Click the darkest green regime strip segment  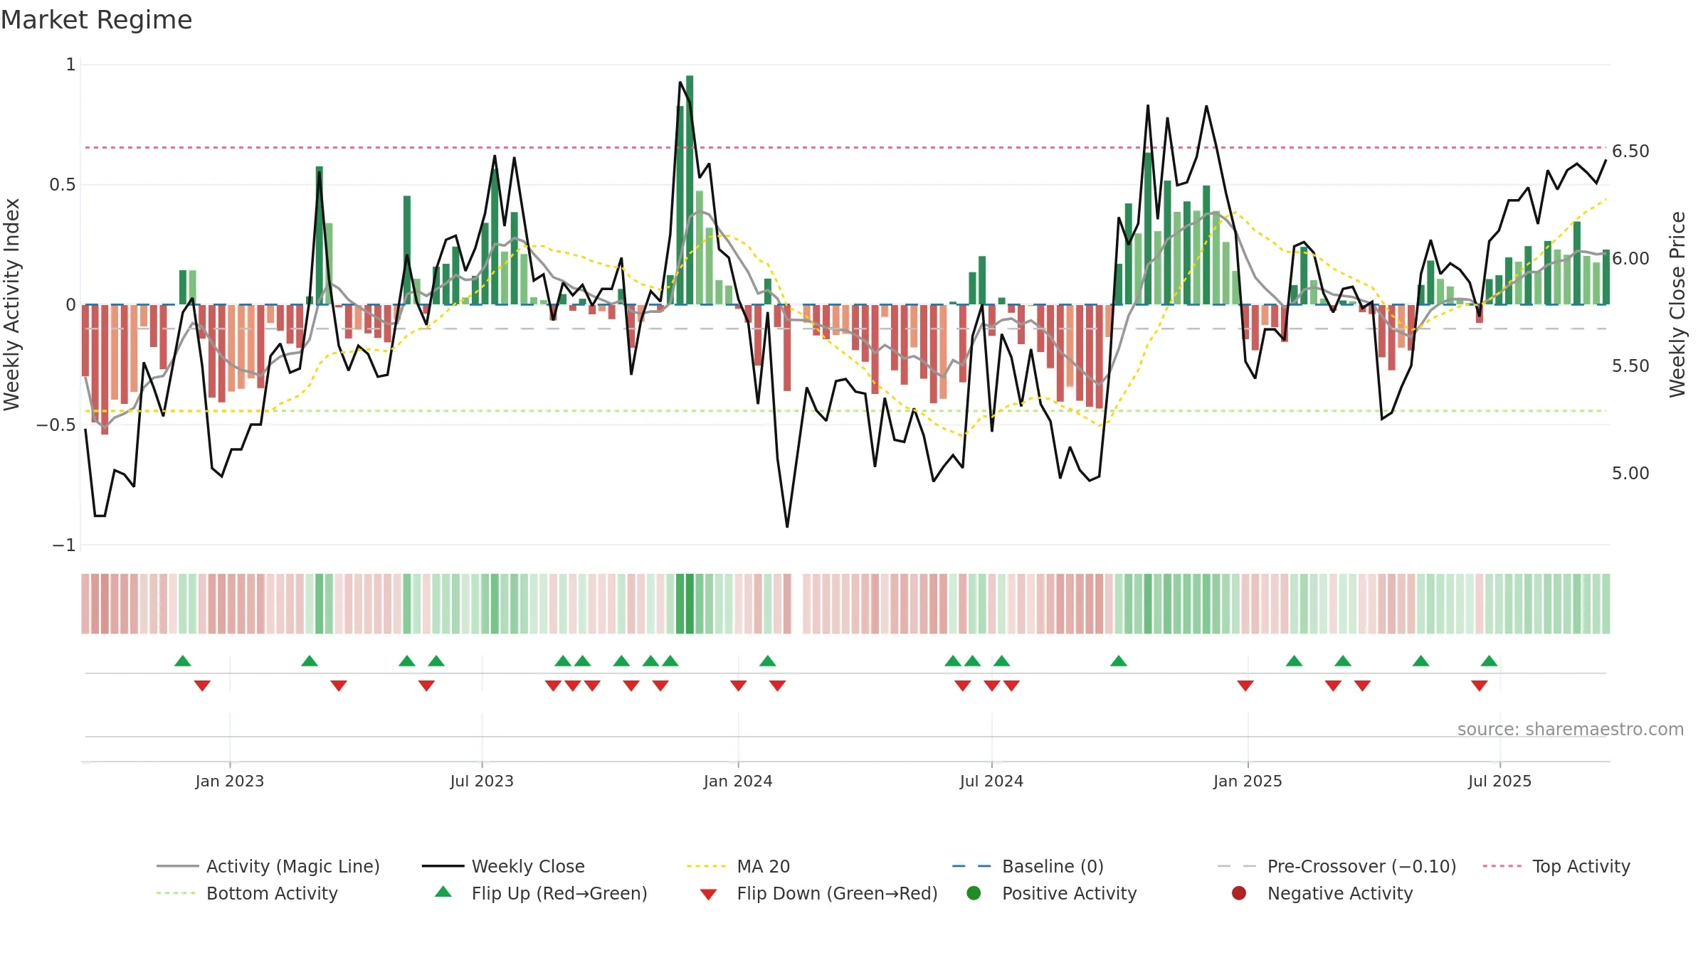[690, 604]
